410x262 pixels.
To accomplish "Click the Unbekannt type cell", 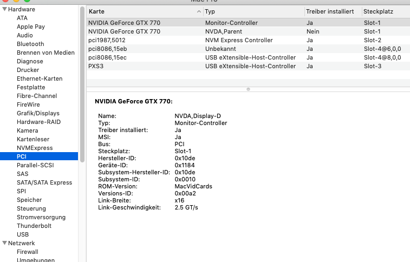I will pyautogui.click(x=220, y=49).
